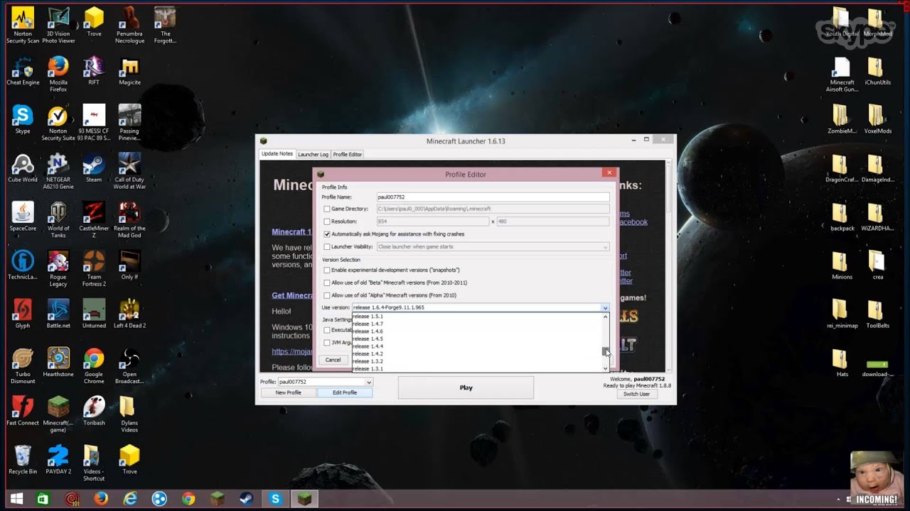Allow old Beta Minecraft versions checkbox
The image size is (910, 511).
coord(327,282)
